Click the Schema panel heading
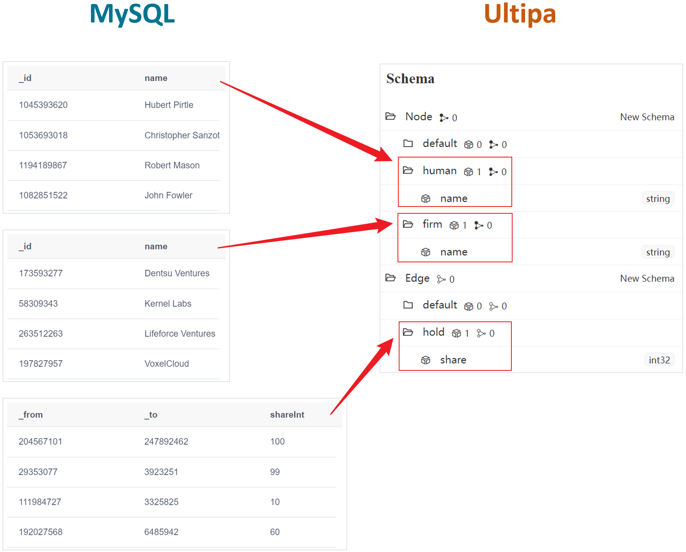This screenshot has height=552, width=686. pos(410,78)
